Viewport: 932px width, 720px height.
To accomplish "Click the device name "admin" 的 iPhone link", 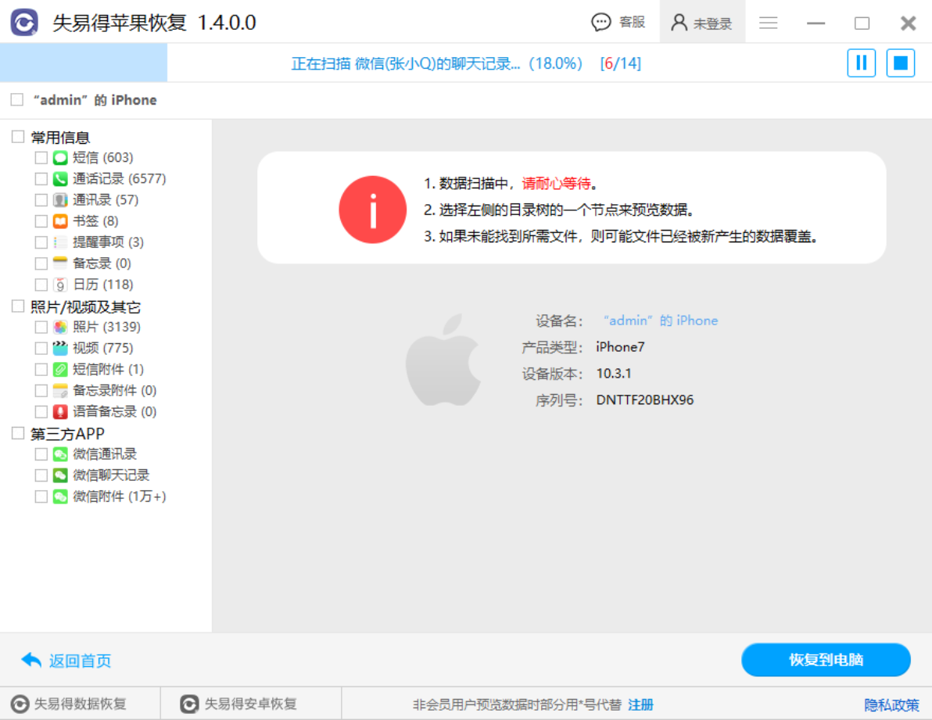I will pyautogui.click(x=661, y=321).
